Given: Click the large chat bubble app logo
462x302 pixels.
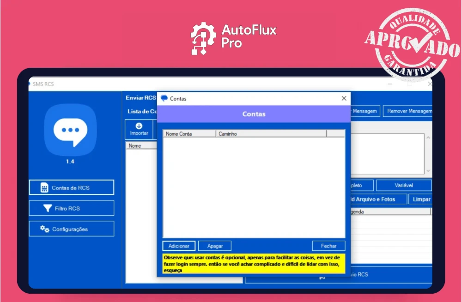Looking at the screenshot, I should pyautogui.click(x=70, y=130).
